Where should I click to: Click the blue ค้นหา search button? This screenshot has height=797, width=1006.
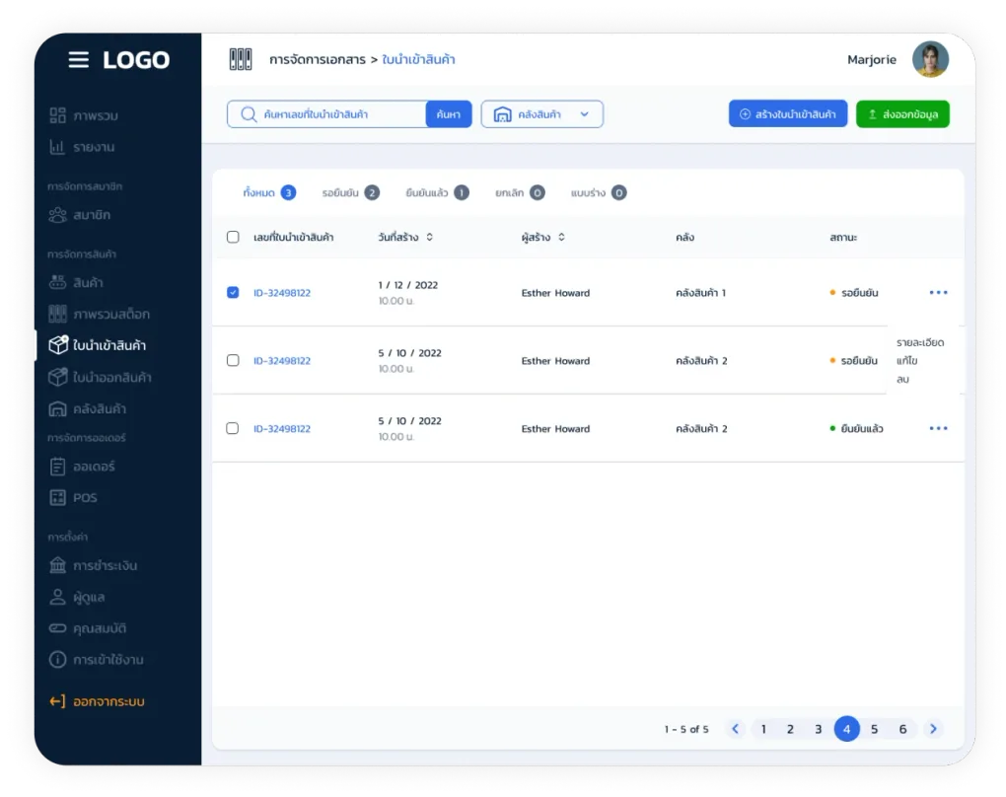[449, 114]
